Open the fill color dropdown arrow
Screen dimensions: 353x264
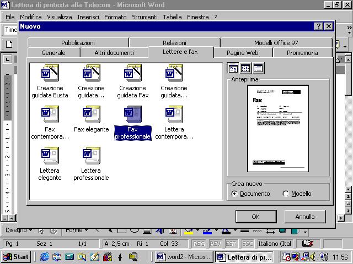(x=197, y=231)
